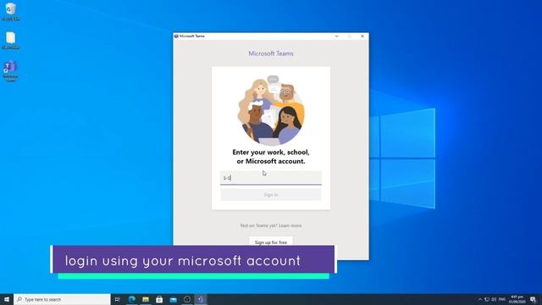The width and height of the screenshot is (542, 305).
Task: Click the taskbar search box
Action: [62, 299]
